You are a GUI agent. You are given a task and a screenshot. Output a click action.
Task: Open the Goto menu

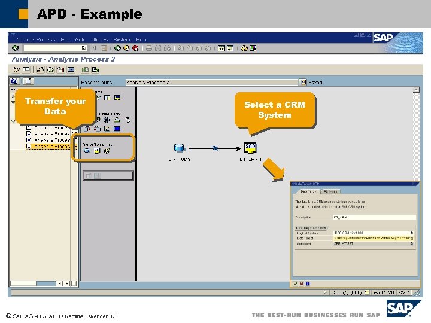(x=80, y=40)
